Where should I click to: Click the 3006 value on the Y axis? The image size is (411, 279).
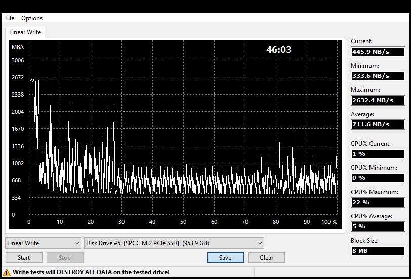(x=18, y=60)
